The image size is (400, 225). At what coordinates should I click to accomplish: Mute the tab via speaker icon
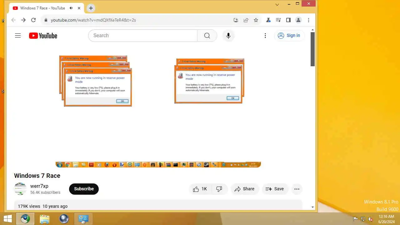coord(72,8)
